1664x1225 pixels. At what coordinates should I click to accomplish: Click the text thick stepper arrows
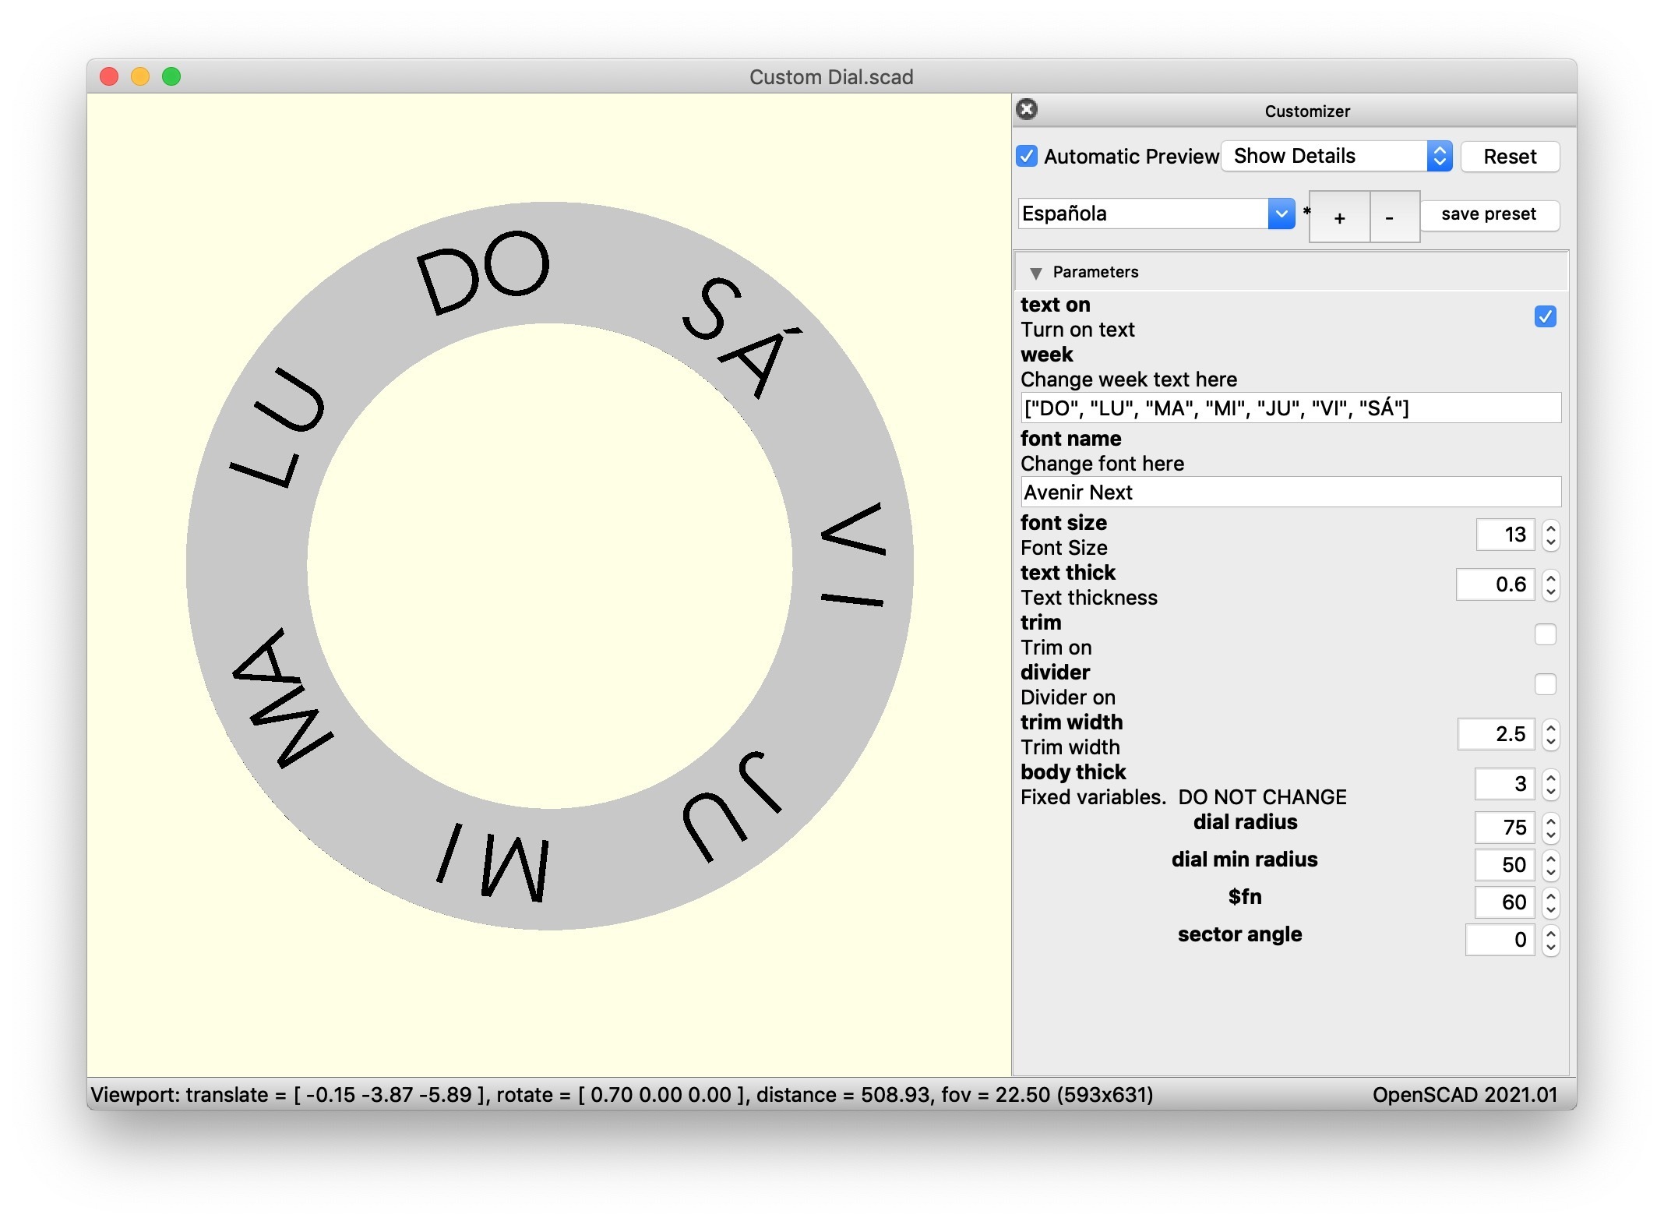tap(1550, 585)
